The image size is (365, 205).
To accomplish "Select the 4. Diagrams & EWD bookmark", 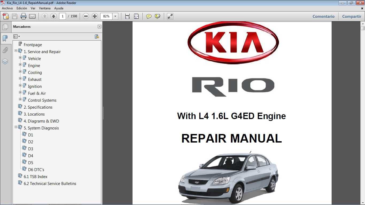I will click(x=41, y=121).
